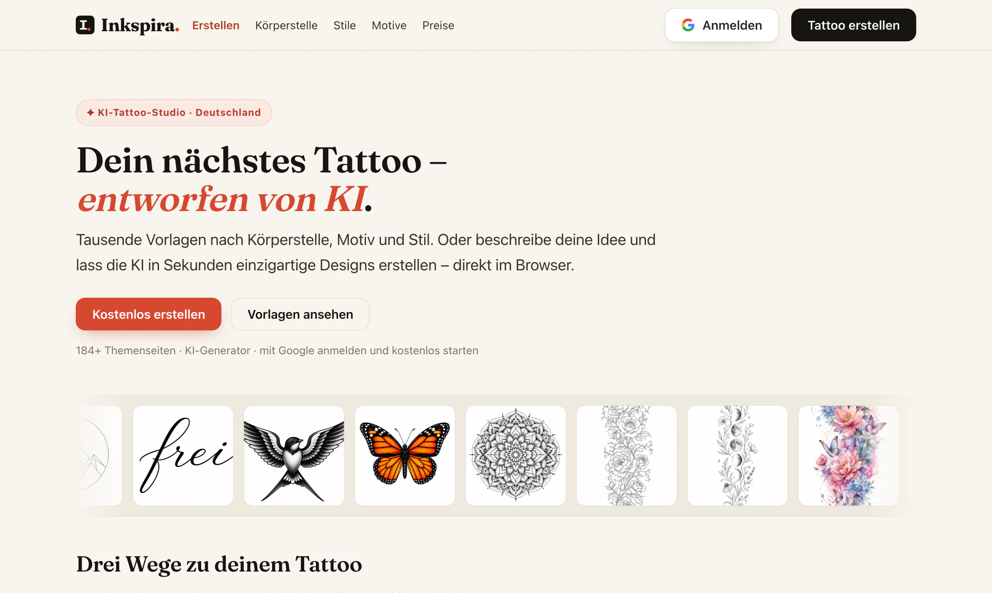The width and height of the screenshot is (992, 593).
Task: View the partially visible mountain circle thumbnail
Action: pos(99,456)
